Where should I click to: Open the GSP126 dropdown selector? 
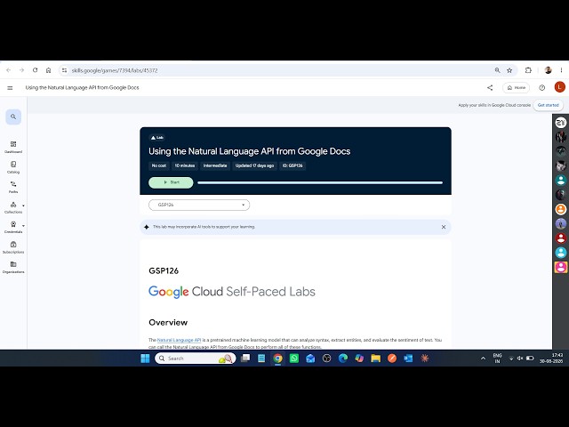[x=199, y=205]
